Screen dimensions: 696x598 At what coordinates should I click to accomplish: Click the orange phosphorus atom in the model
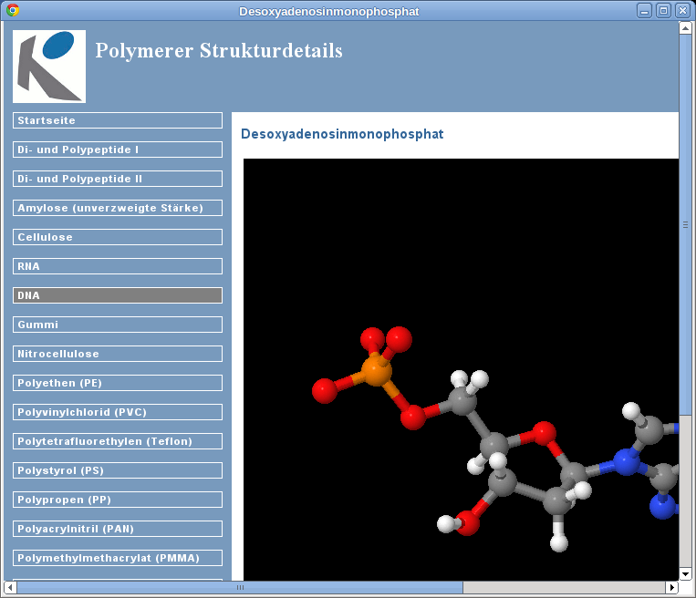point(375,371)
